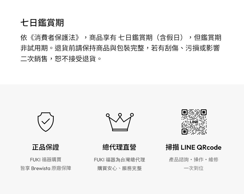Click the shield checkmark icon
Viewport: 244px width, 194px height.
46,122
